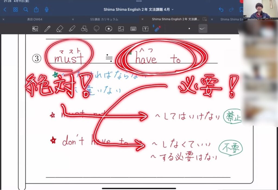
Task: Undo the last stroke
Action: 221,10
